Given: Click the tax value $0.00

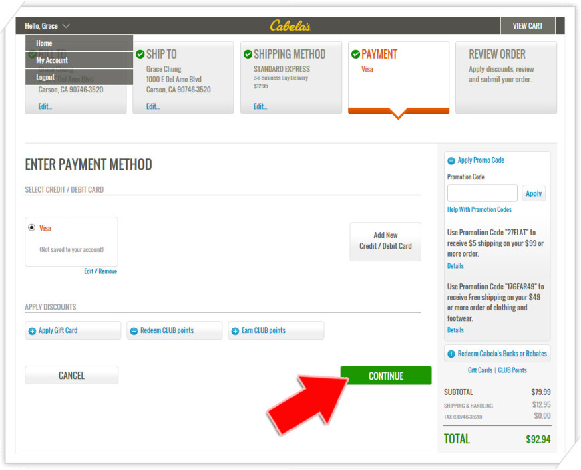Looking at the screenshot, I should 542,416.
